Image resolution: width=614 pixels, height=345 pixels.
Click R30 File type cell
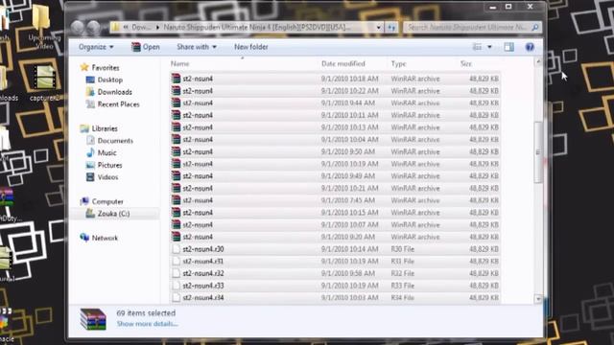(403, 249)
